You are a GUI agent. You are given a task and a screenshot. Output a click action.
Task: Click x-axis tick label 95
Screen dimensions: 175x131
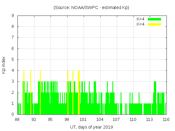50,120
